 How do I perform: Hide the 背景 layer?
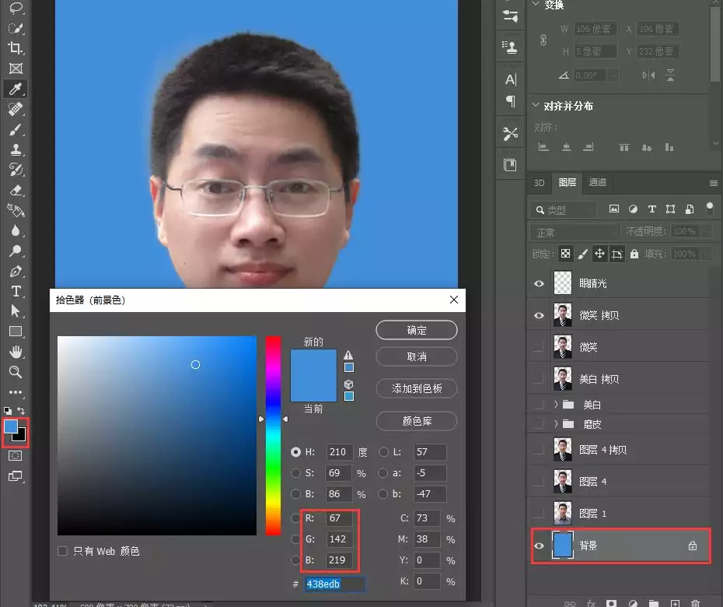(x=539, y=546)
